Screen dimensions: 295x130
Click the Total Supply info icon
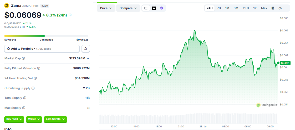(x=25, y=98)
